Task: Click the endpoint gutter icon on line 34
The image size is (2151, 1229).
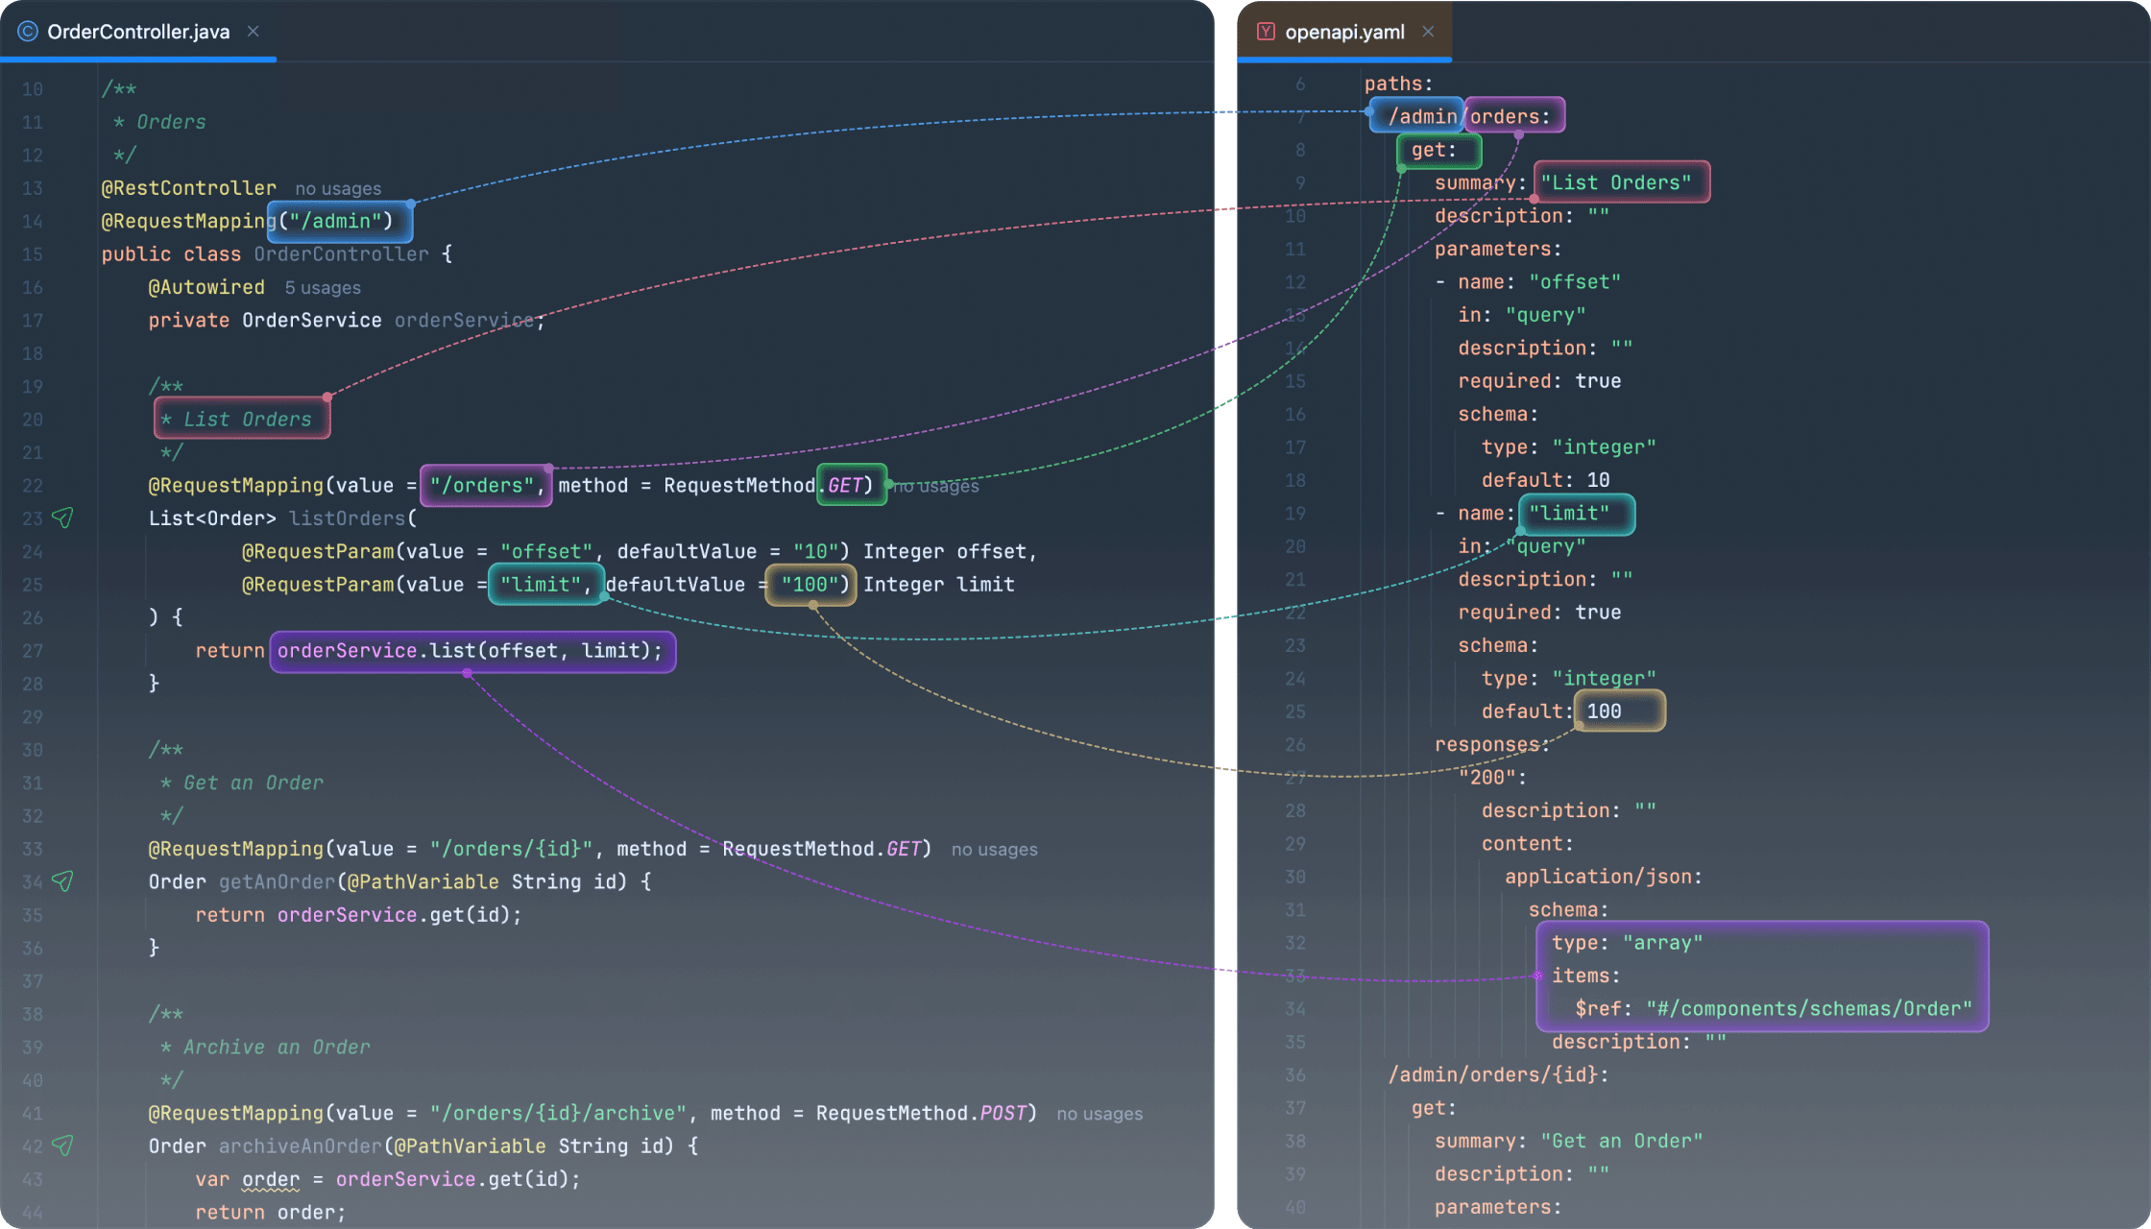Action: tap(62, 881)
